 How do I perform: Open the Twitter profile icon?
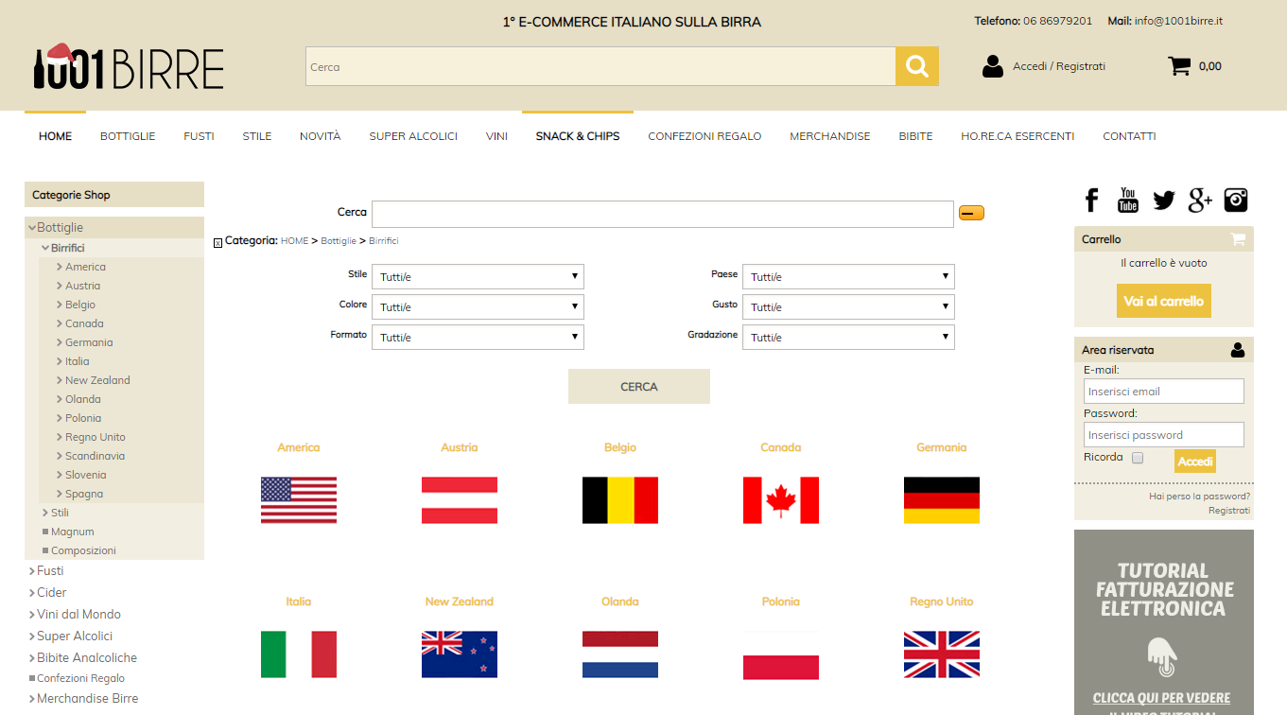pyautogui.click(x=1164, y=200)
